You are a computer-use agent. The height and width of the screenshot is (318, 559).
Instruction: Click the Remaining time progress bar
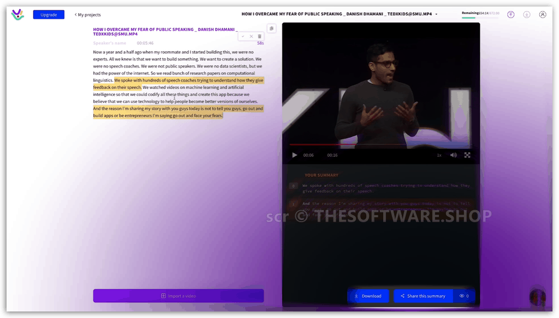[480, 17]
